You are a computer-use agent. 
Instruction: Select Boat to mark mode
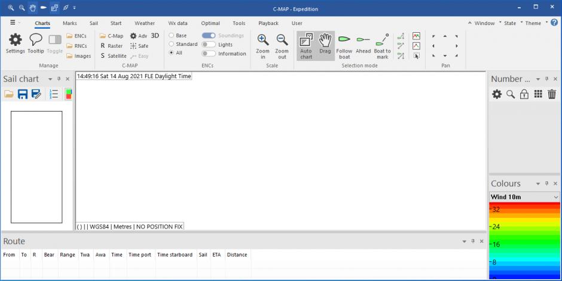(382, 46)
